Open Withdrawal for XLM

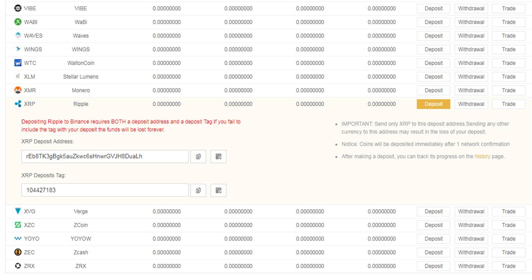click(471, 77)
